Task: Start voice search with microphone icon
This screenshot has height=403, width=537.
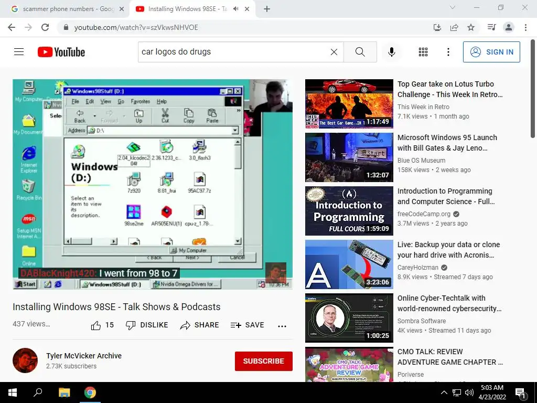Action: pos(391,52)
